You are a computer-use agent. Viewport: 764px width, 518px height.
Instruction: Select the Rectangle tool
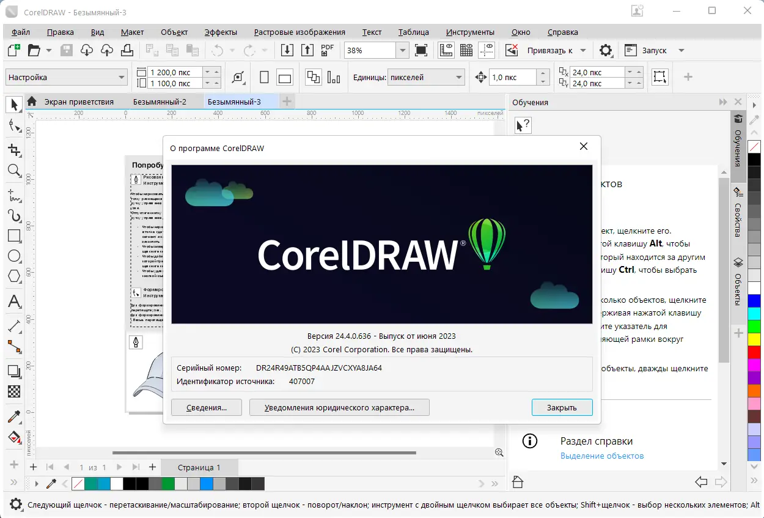(x=14, y=235)
